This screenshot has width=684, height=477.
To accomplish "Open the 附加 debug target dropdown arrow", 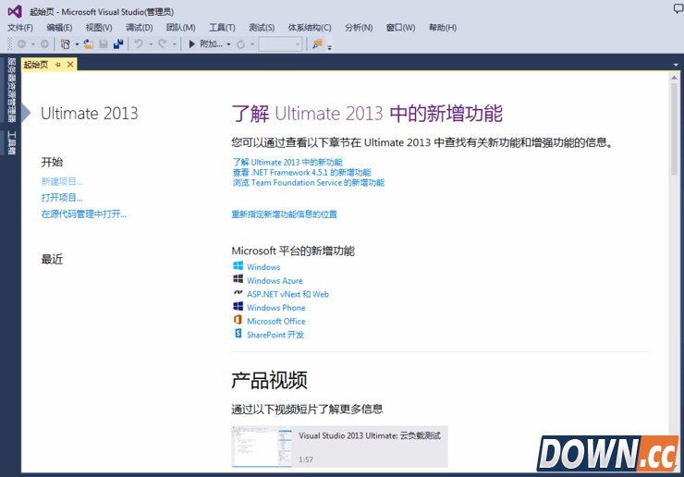I will (229, 43).
